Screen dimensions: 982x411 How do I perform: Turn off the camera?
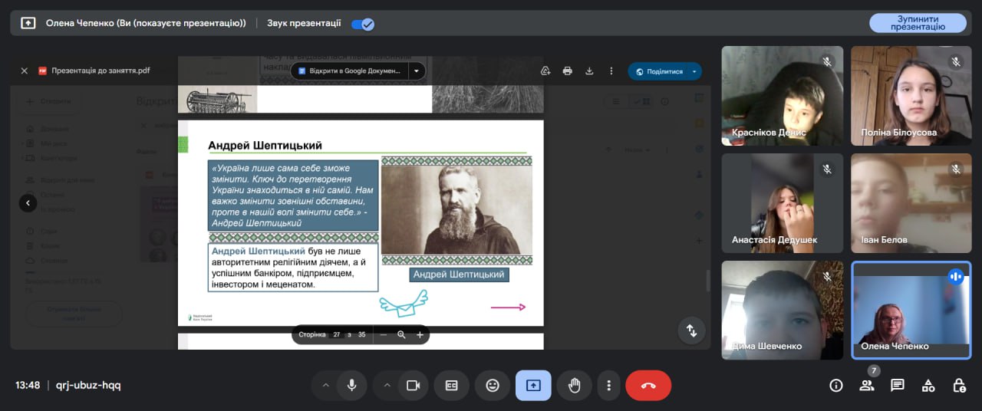click(x=414, y=386)
